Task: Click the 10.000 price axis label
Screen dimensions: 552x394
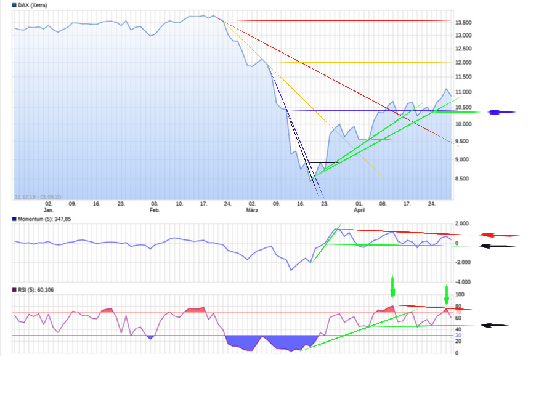Action: (463, 124)
